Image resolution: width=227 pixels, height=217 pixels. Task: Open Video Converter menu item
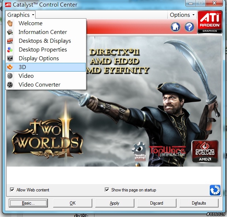click(46, 85)
